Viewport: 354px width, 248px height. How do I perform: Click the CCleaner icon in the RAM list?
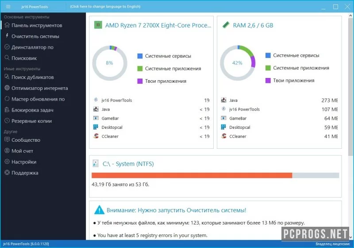click(224, 136)
